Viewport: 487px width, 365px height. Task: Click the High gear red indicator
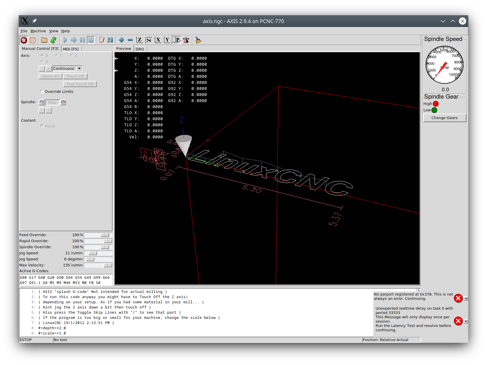[x=436, y=104]
